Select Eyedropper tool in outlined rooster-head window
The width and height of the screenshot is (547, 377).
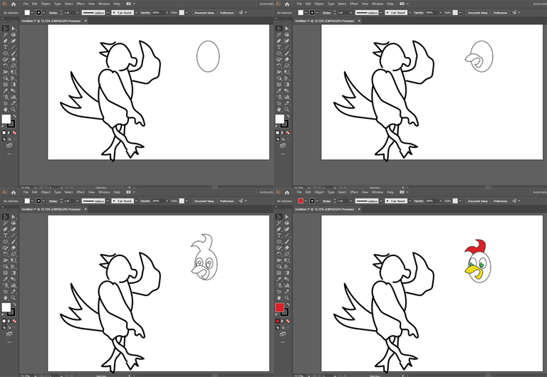point(6,280)
